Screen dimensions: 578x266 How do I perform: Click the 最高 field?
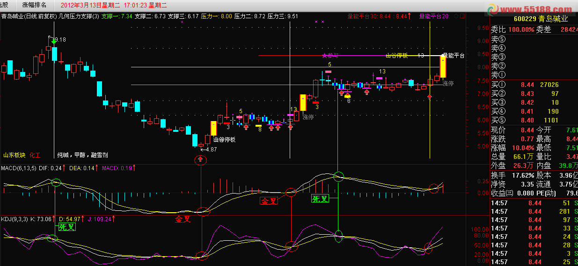(x=557, y=139)
